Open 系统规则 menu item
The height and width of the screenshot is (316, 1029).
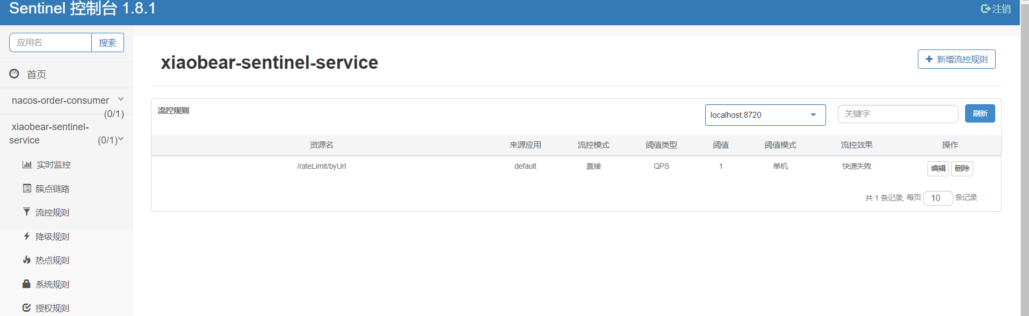tap(53, 284)
